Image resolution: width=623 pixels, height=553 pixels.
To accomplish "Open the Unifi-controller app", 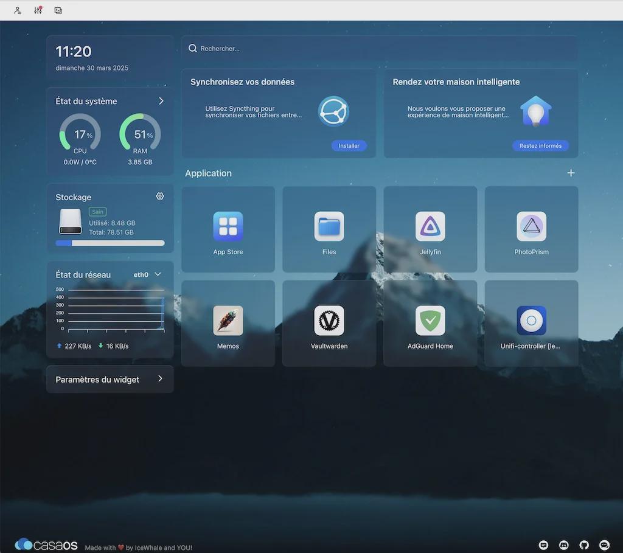I will (531, 321).
